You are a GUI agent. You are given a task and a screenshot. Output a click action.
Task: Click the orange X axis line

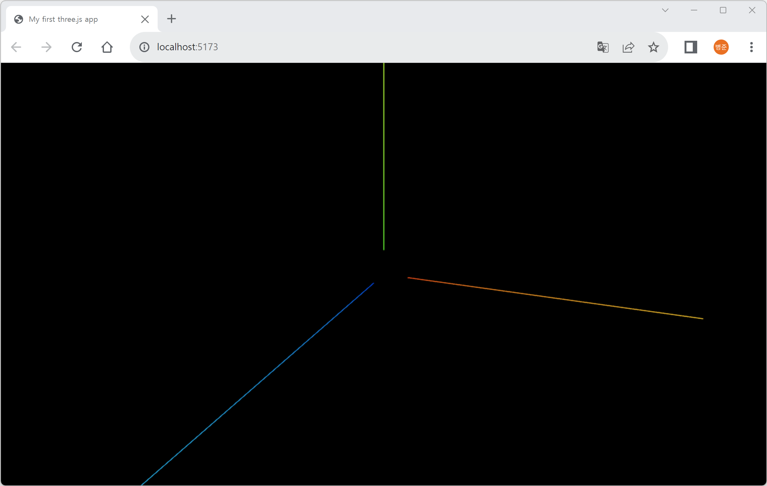point(555,298)
